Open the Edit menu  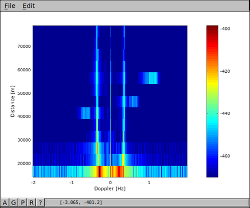pos(28,6)
